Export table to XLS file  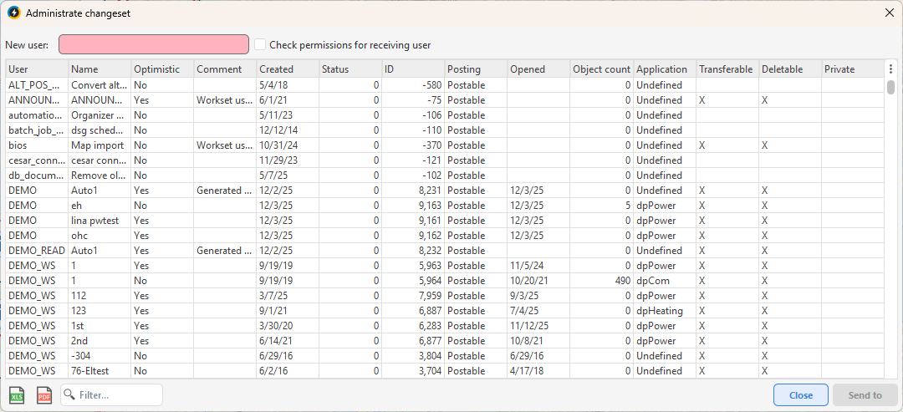(x=17, y=395)
